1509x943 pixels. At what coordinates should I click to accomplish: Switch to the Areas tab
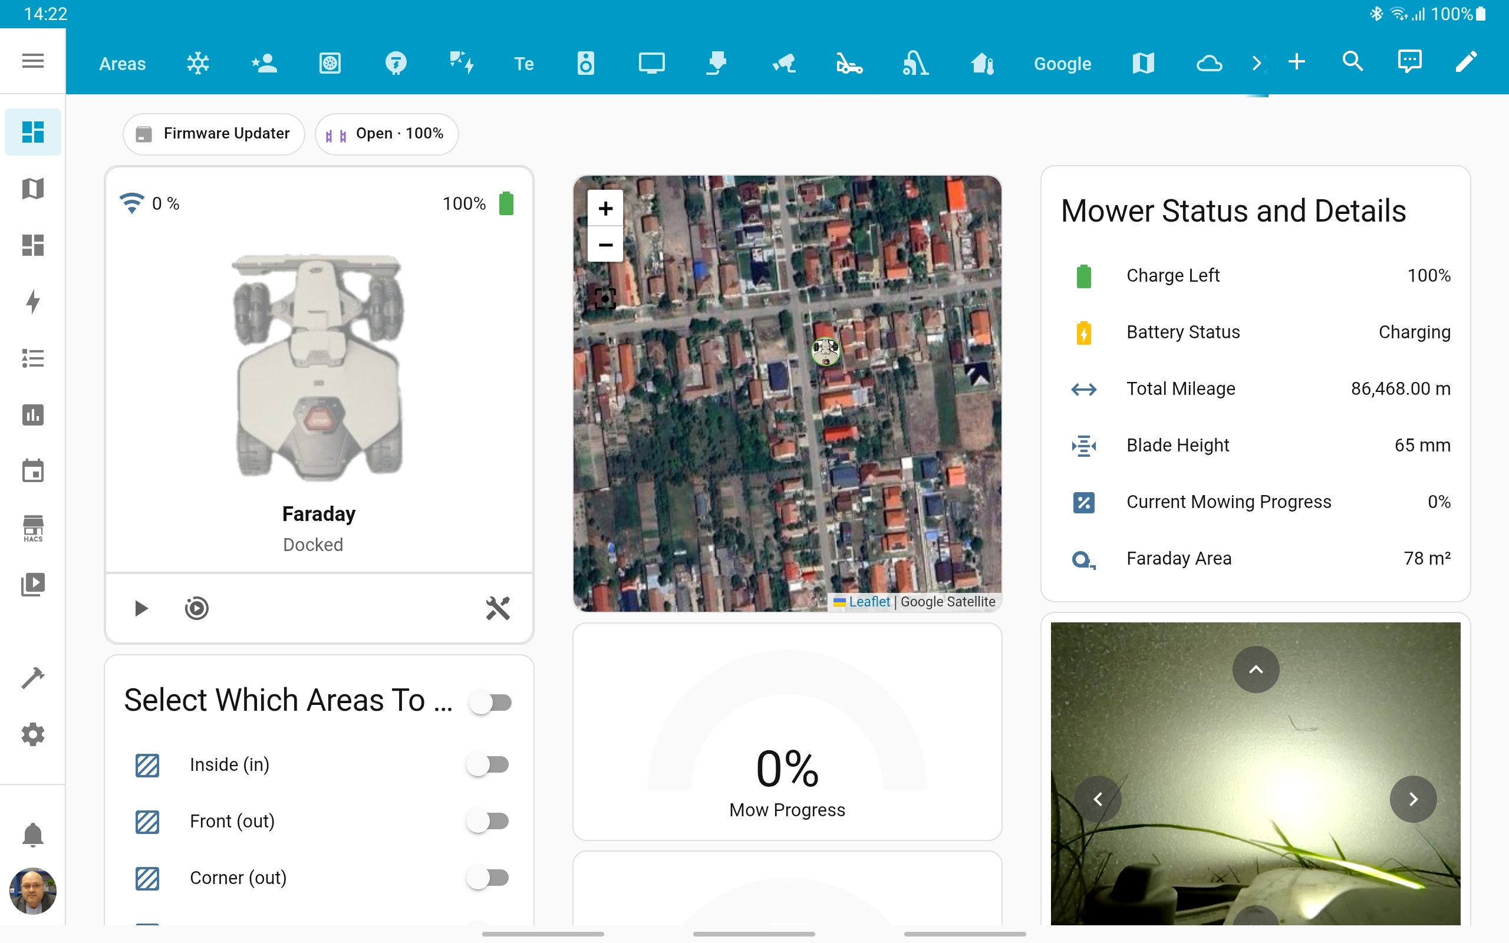click(122, 63)
